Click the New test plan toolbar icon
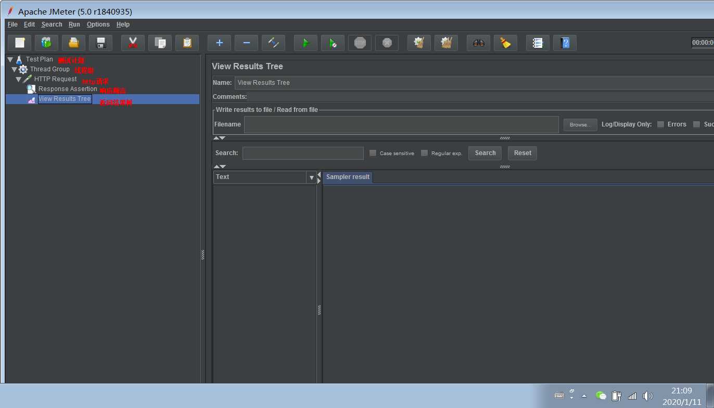This screenshot has width=714, height=408. pos(20,43)
